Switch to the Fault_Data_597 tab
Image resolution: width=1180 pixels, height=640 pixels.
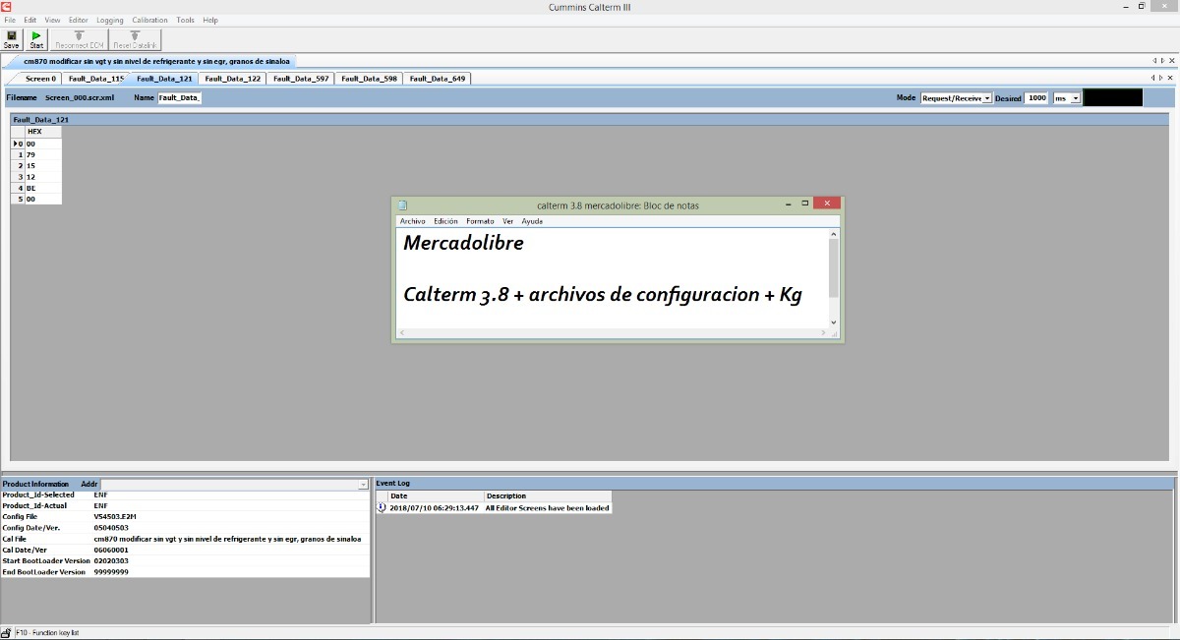point(301,79)
